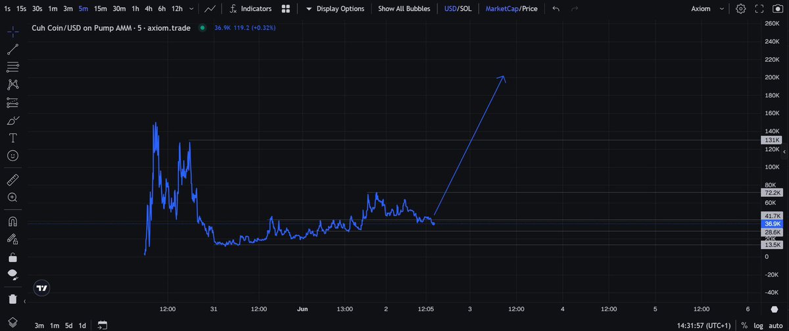This screenshot has height=331, width=789.
Task: Select the 12h timeframe
Action: [x=177, y=9]
